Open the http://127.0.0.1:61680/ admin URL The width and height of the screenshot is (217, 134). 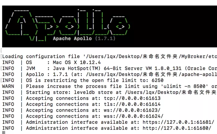(177, 128)
